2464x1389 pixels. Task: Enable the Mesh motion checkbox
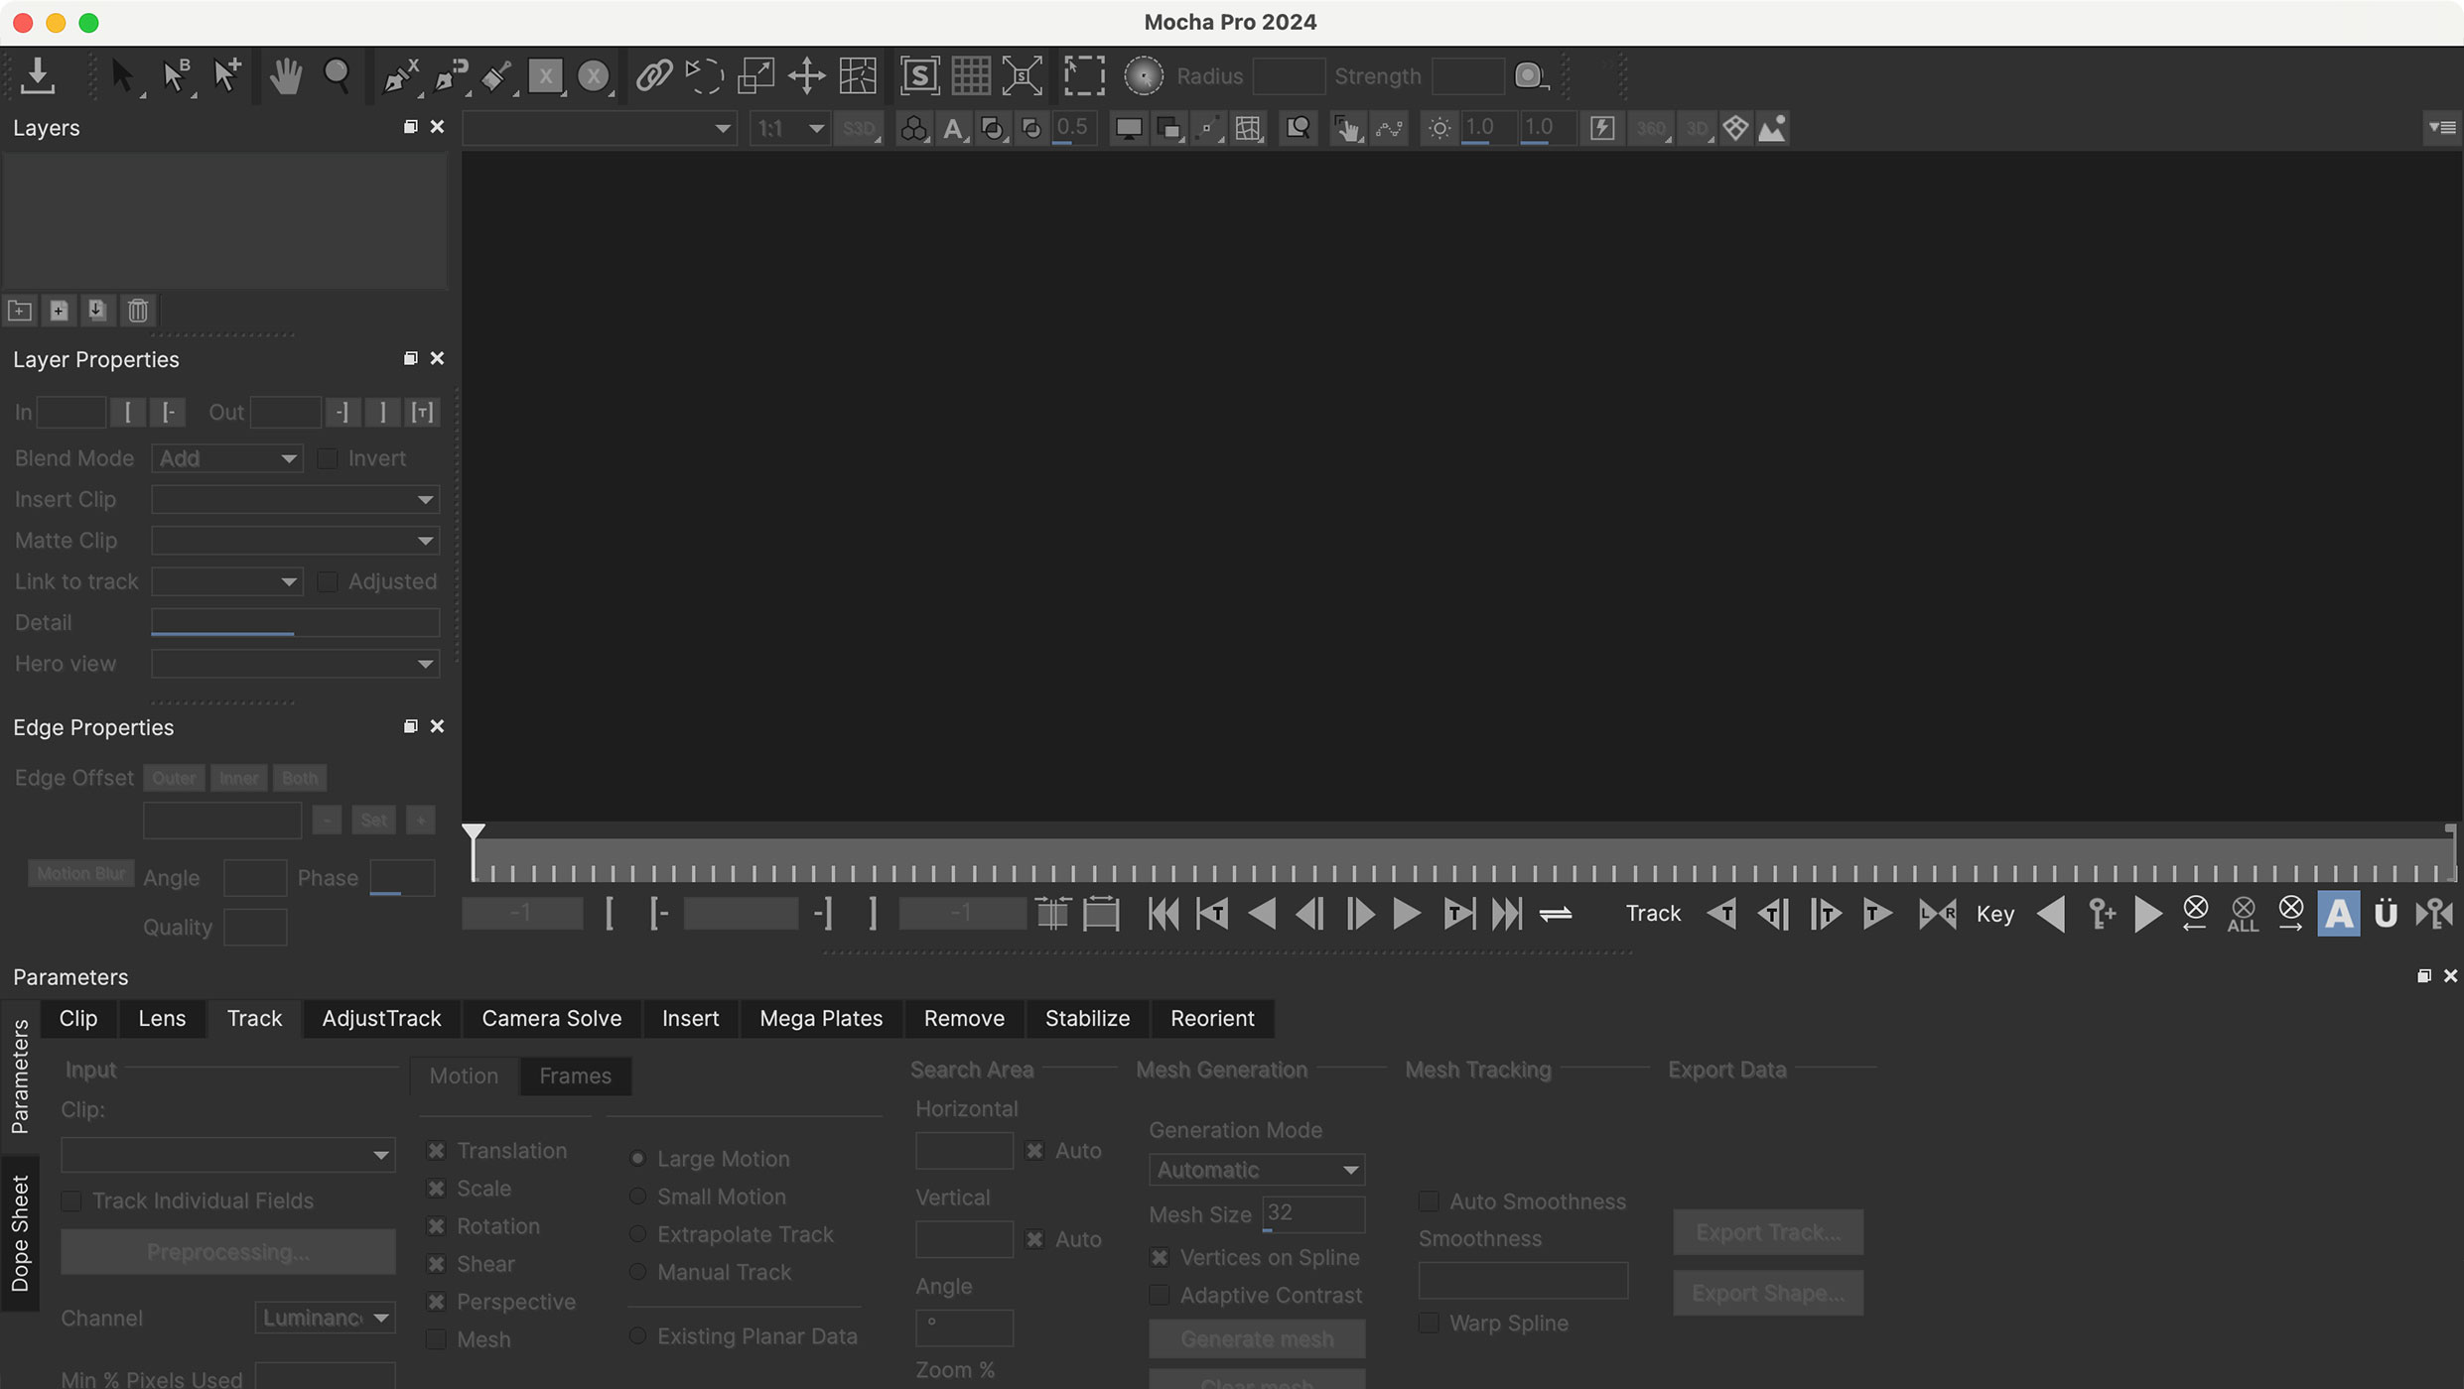[x=436, y=1339]
